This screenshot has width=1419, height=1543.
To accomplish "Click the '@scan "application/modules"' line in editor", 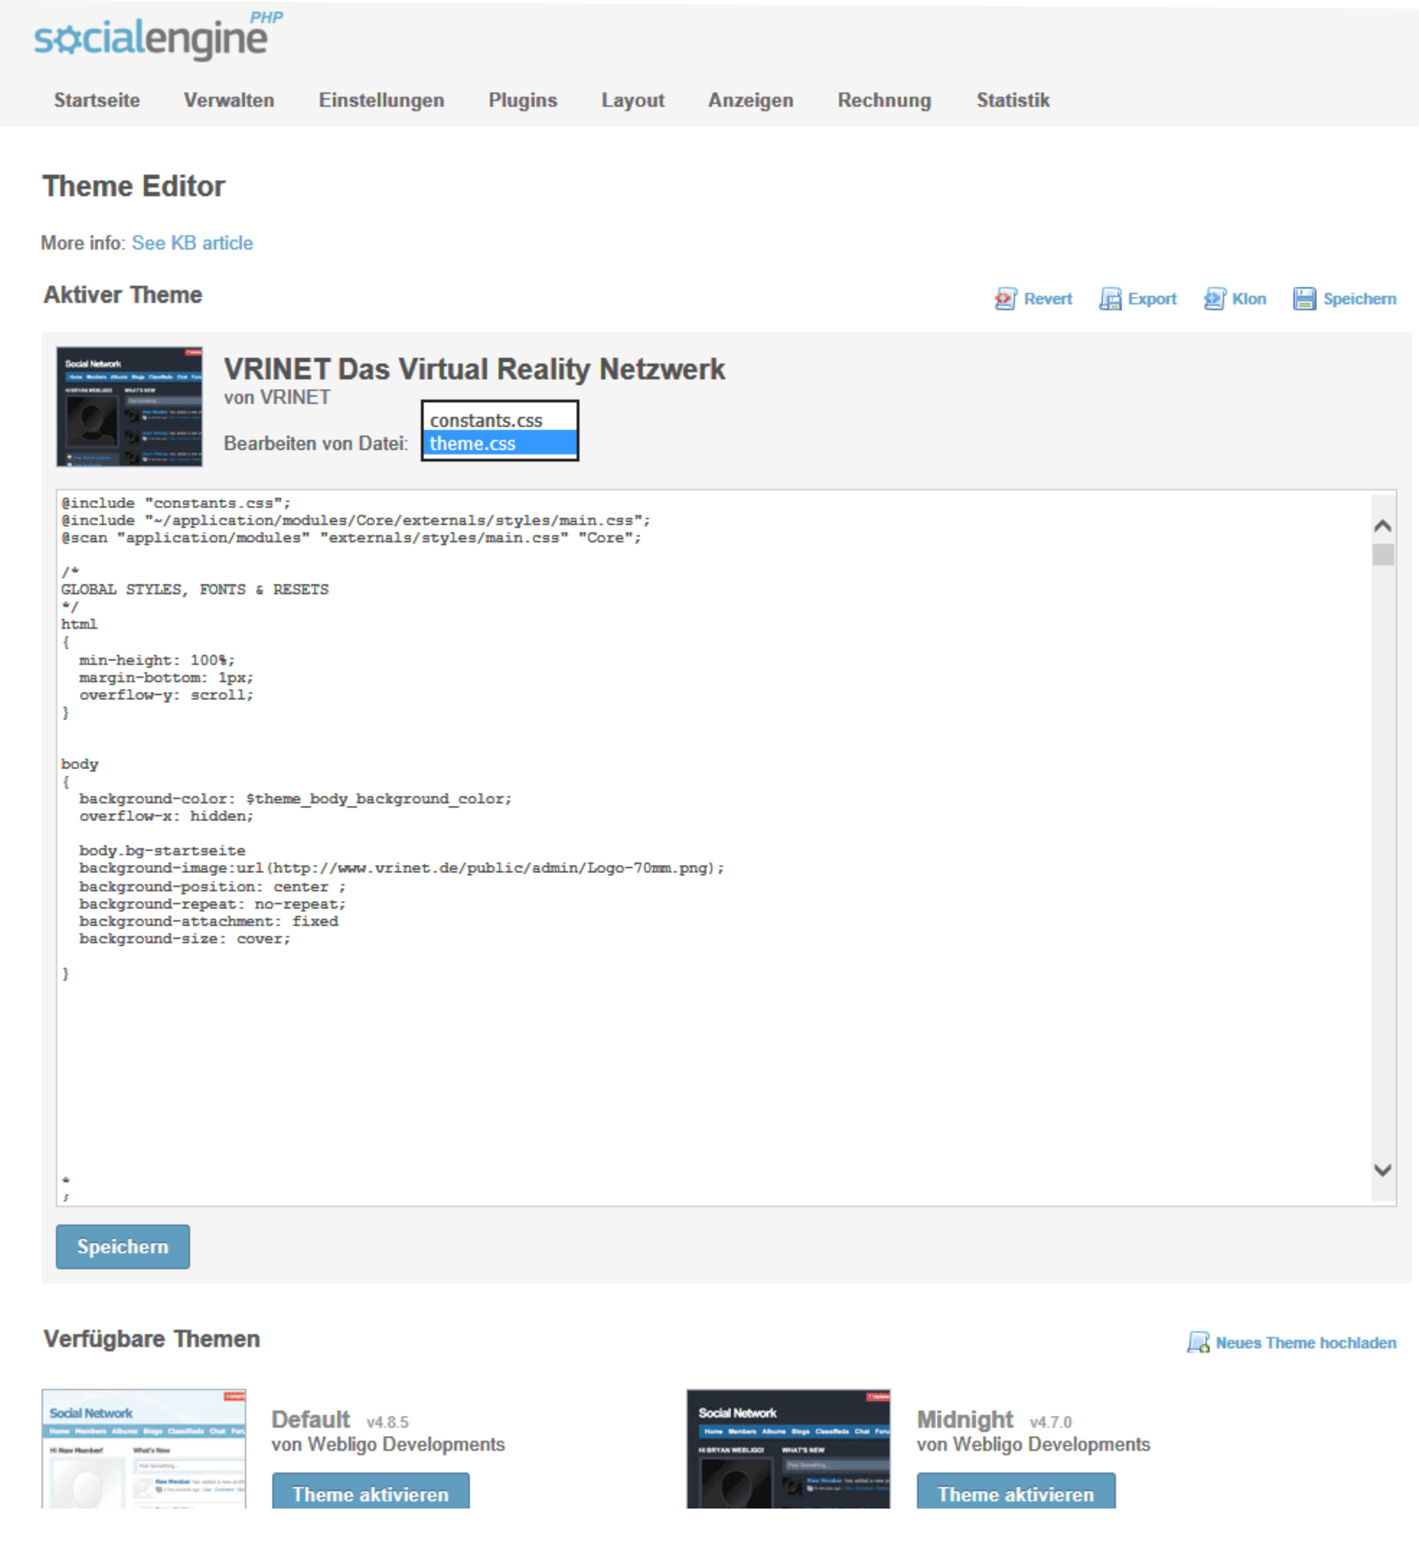I will pos(351,537).
